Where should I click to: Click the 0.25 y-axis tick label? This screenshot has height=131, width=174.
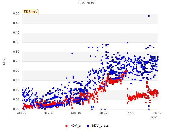click(x=16, y=61)
